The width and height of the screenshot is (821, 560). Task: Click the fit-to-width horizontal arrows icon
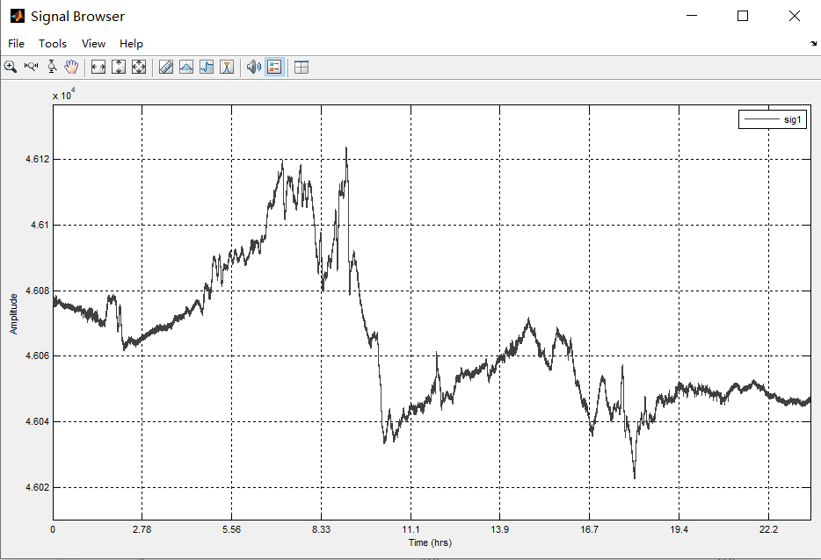pyautogui.click(x=98, y=67)
